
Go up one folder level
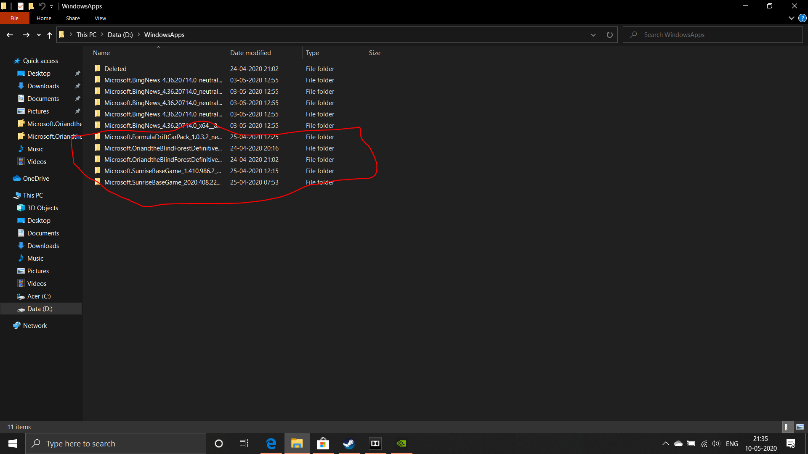pos(50,35)
